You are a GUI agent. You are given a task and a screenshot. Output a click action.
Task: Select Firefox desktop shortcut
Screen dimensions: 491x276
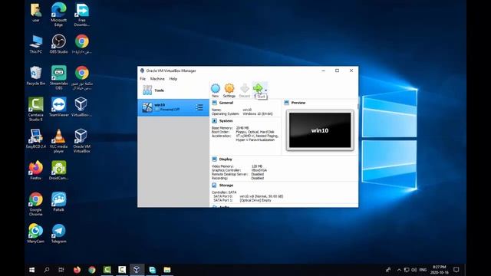(36, 170)
